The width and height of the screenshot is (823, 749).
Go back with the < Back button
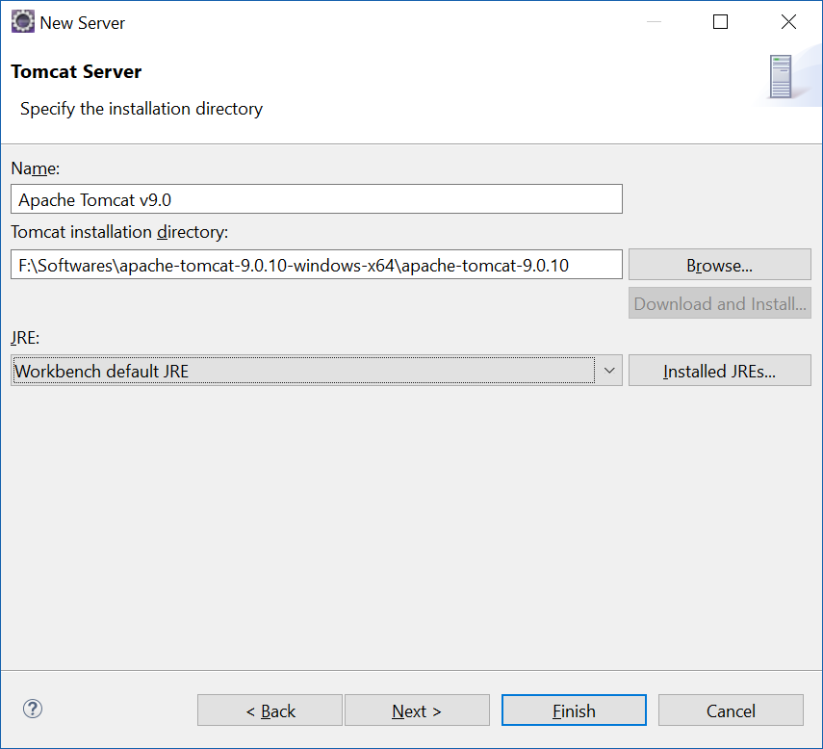point(270,710)
